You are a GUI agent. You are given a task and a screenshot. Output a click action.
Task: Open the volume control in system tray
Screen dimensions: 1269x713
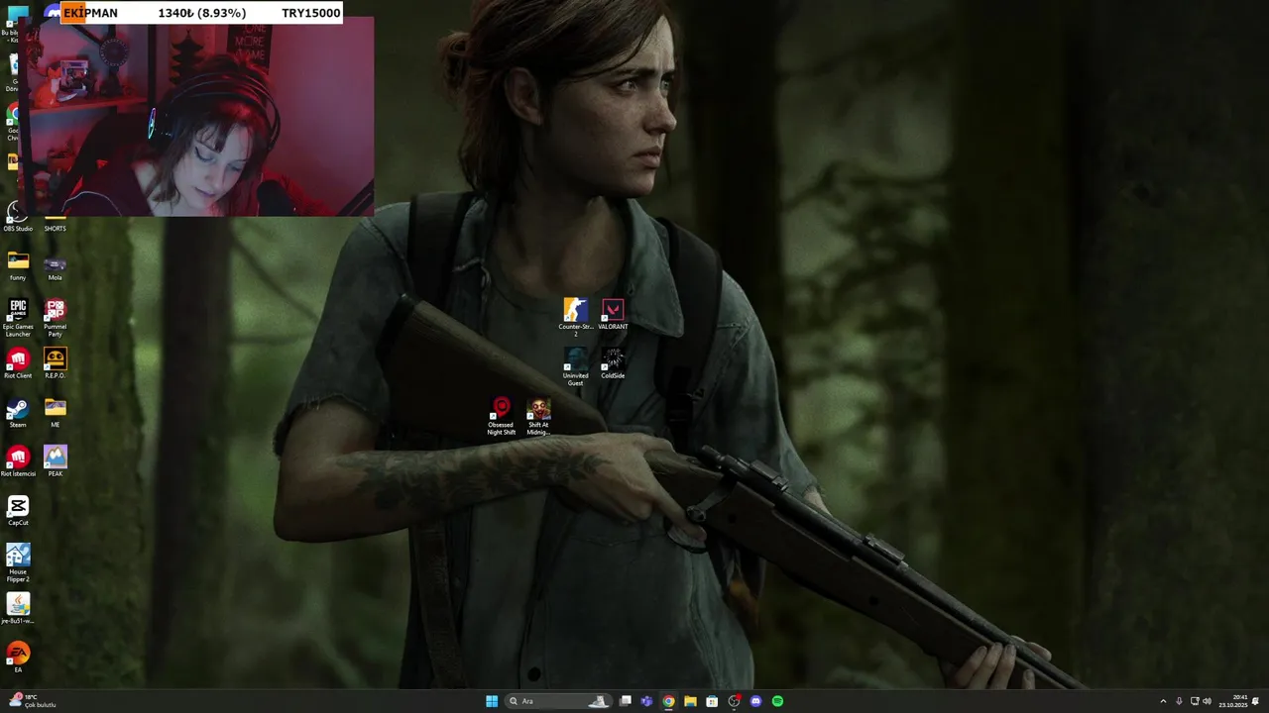[1207, 701]
